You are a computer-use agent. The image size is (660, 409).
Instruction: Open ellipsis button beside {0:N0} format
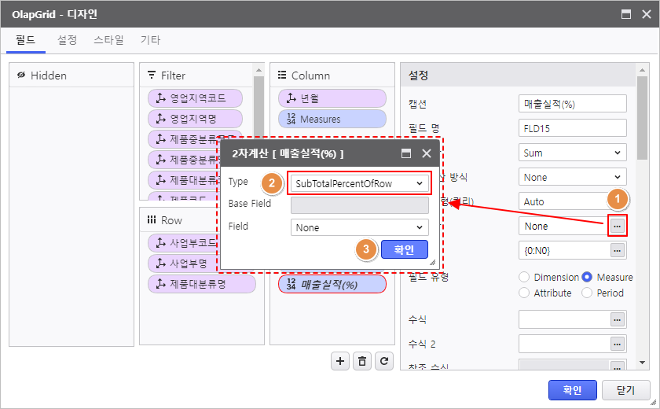[x=618, y=250]
